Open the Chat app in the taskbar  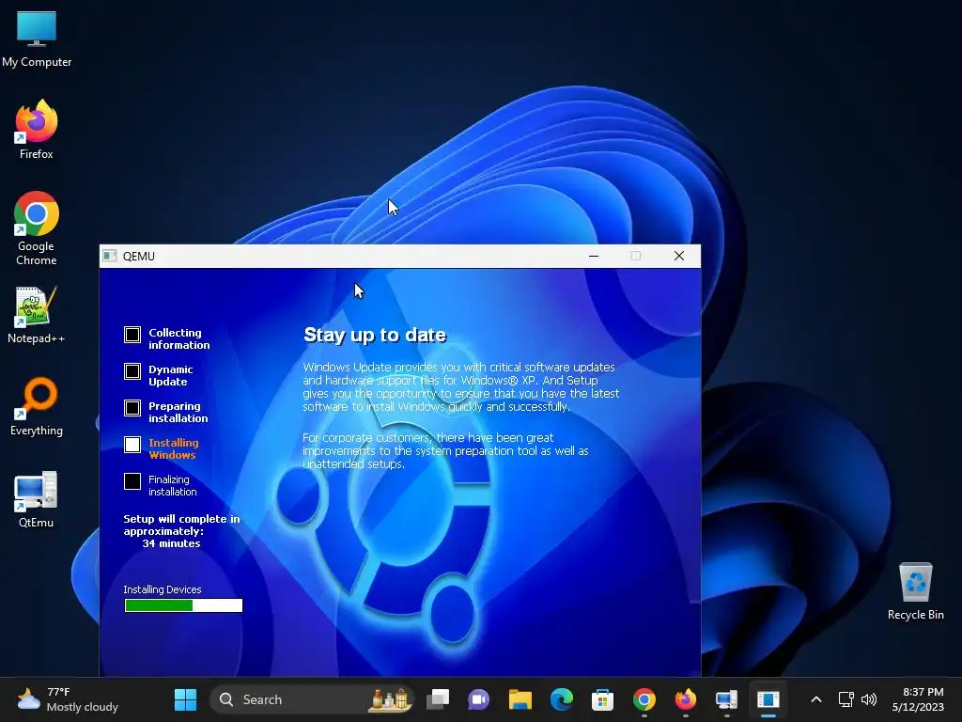(x=478, y=699)
